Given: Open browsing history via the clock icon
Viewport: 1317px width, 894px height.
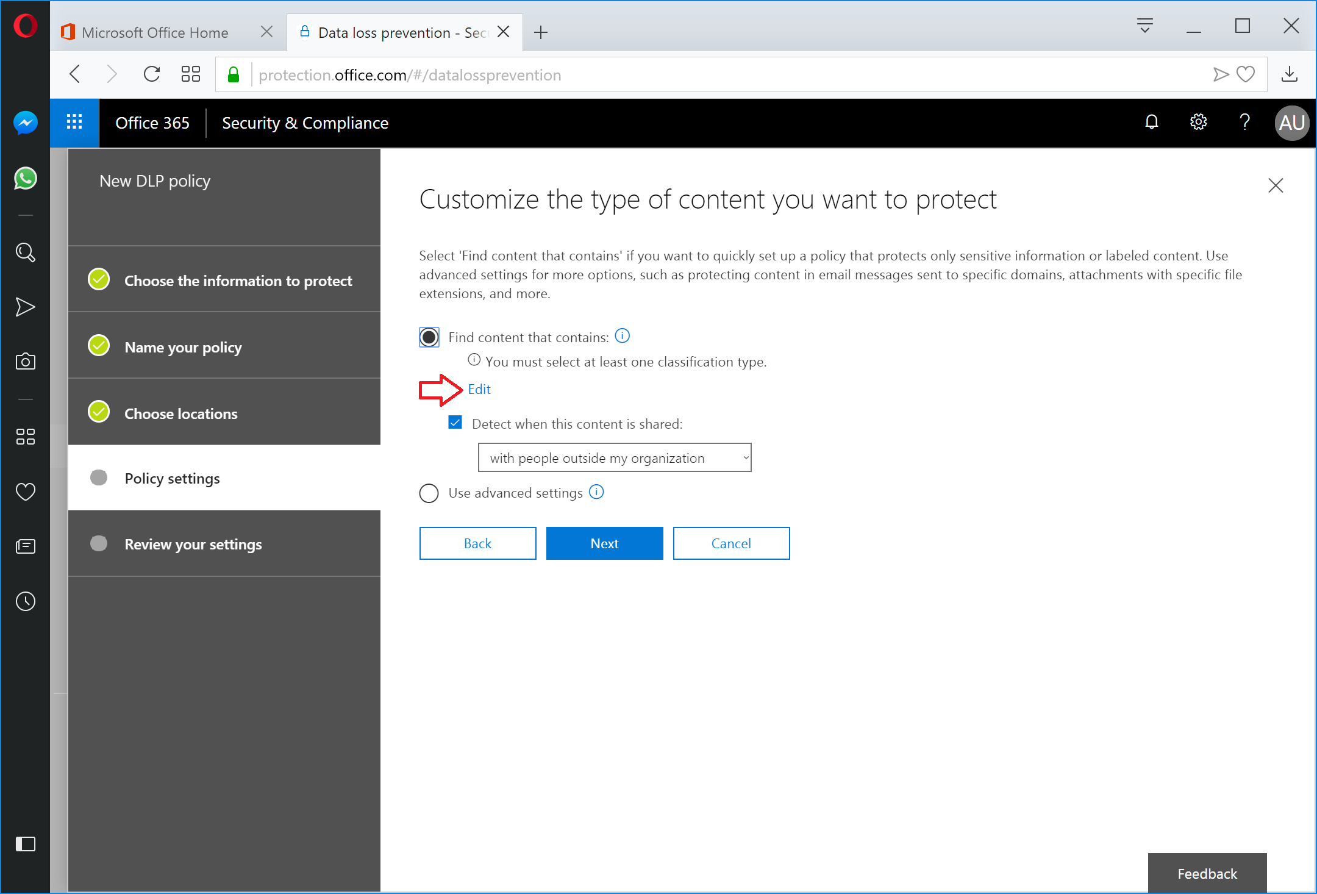Looking at the screenshot, I should tap(25, 601).
